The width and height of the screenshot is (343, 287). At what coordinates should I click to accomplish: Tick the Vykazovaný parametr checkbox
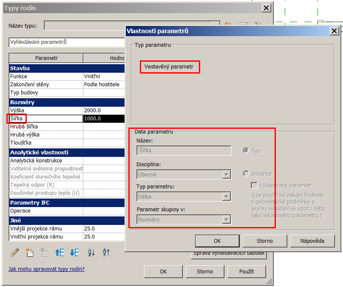click(x=254, y=185)
